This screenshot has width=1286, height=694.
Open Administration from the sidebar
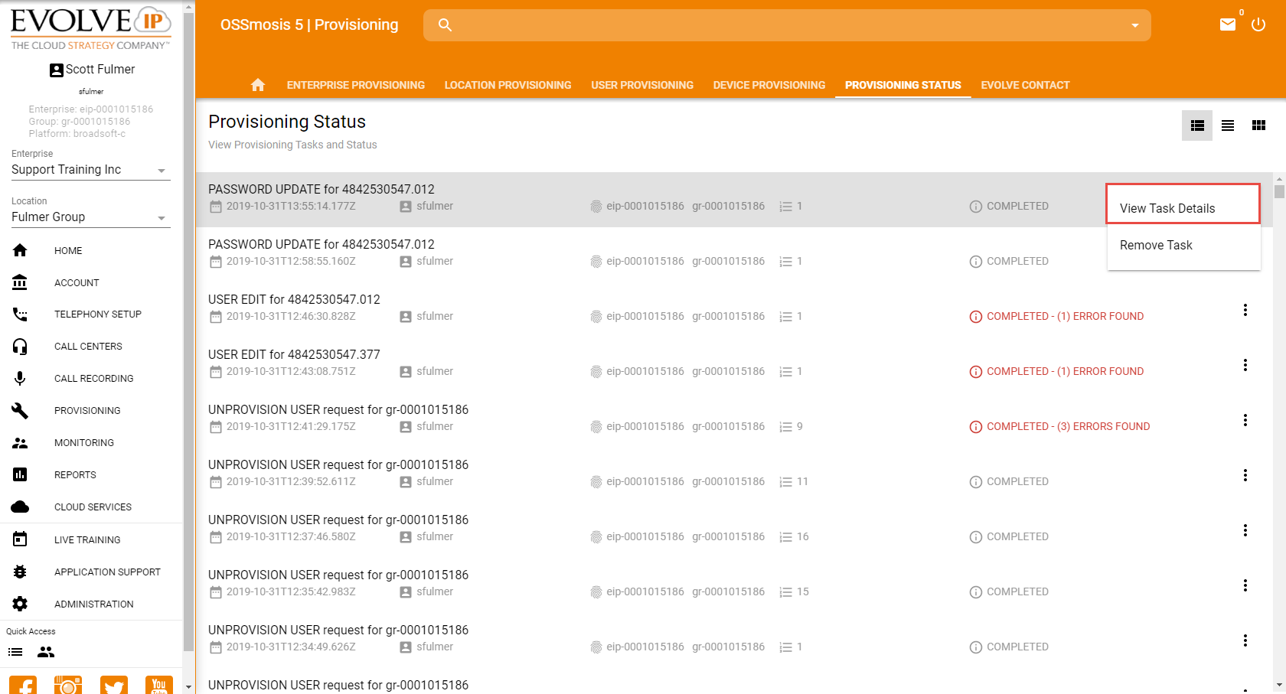tap(93, 604)
